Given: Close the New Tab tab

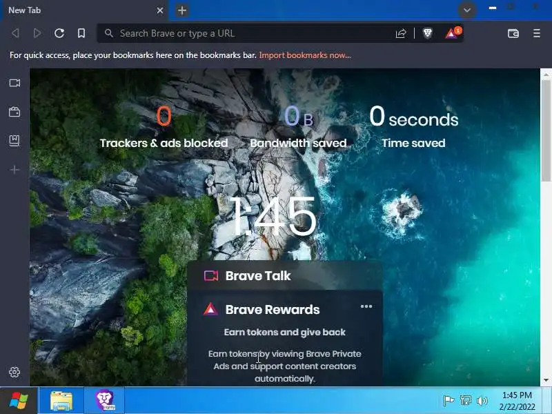Looking at the screenshot, I should tap(160, 10).
